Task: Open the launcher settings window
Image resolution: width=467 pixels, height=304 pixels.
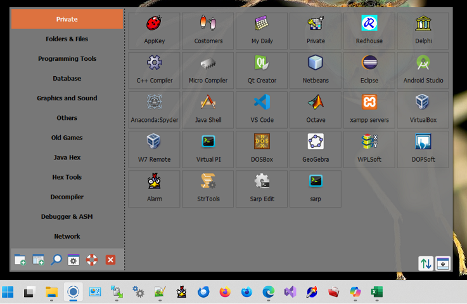Action: 74,260
